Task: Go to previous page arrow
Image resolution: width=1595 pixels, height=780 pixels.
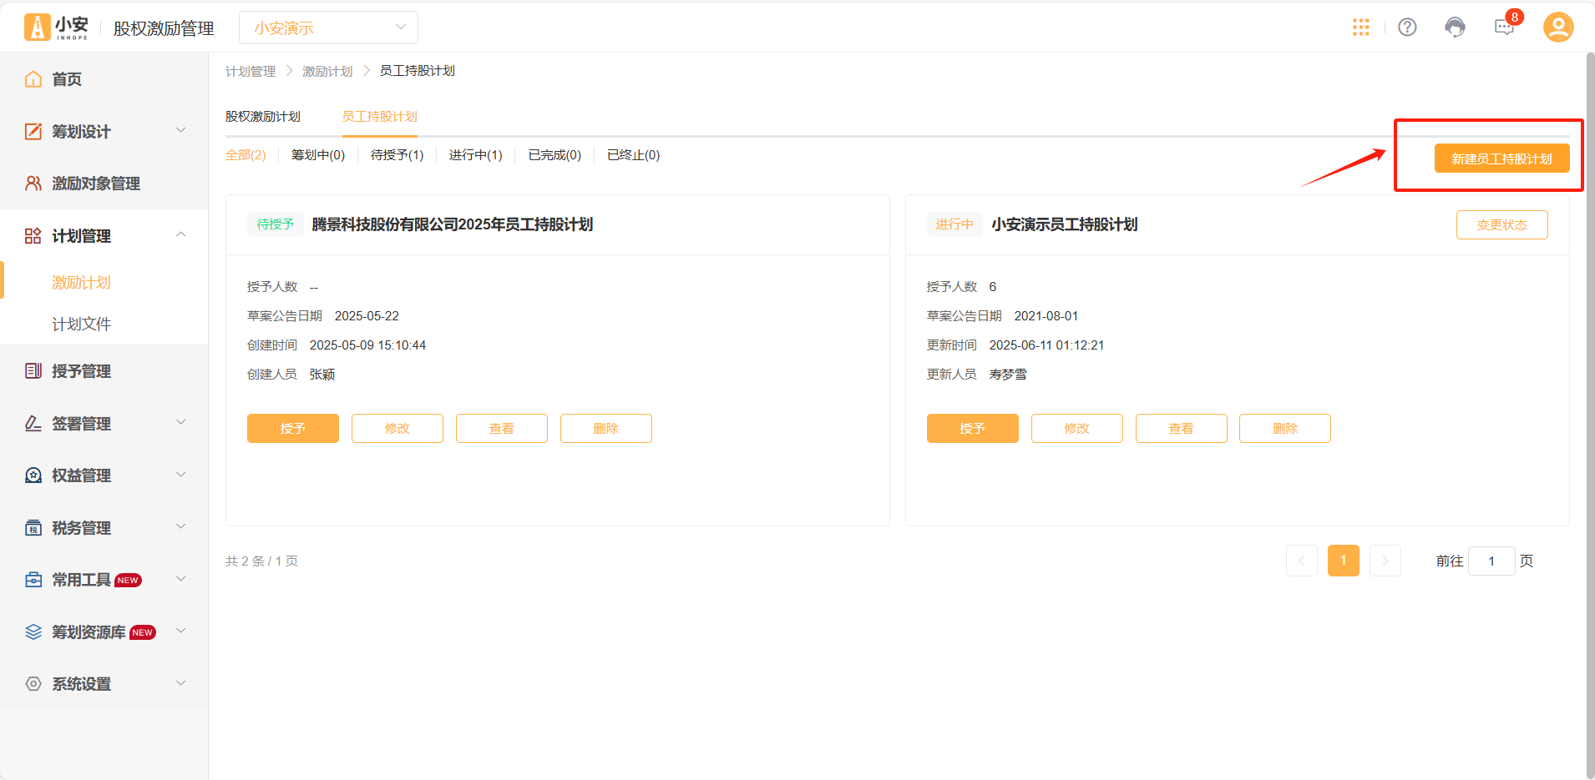Action: (x=1302, y=561)
